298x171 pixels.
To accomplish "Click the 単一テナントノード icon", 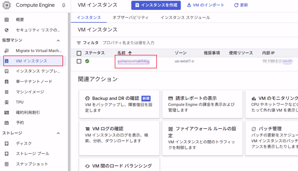I will click(x=7, y=82).
